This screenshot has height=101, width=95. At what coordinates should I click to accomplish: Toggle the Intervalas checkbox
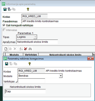coord(4,30)
